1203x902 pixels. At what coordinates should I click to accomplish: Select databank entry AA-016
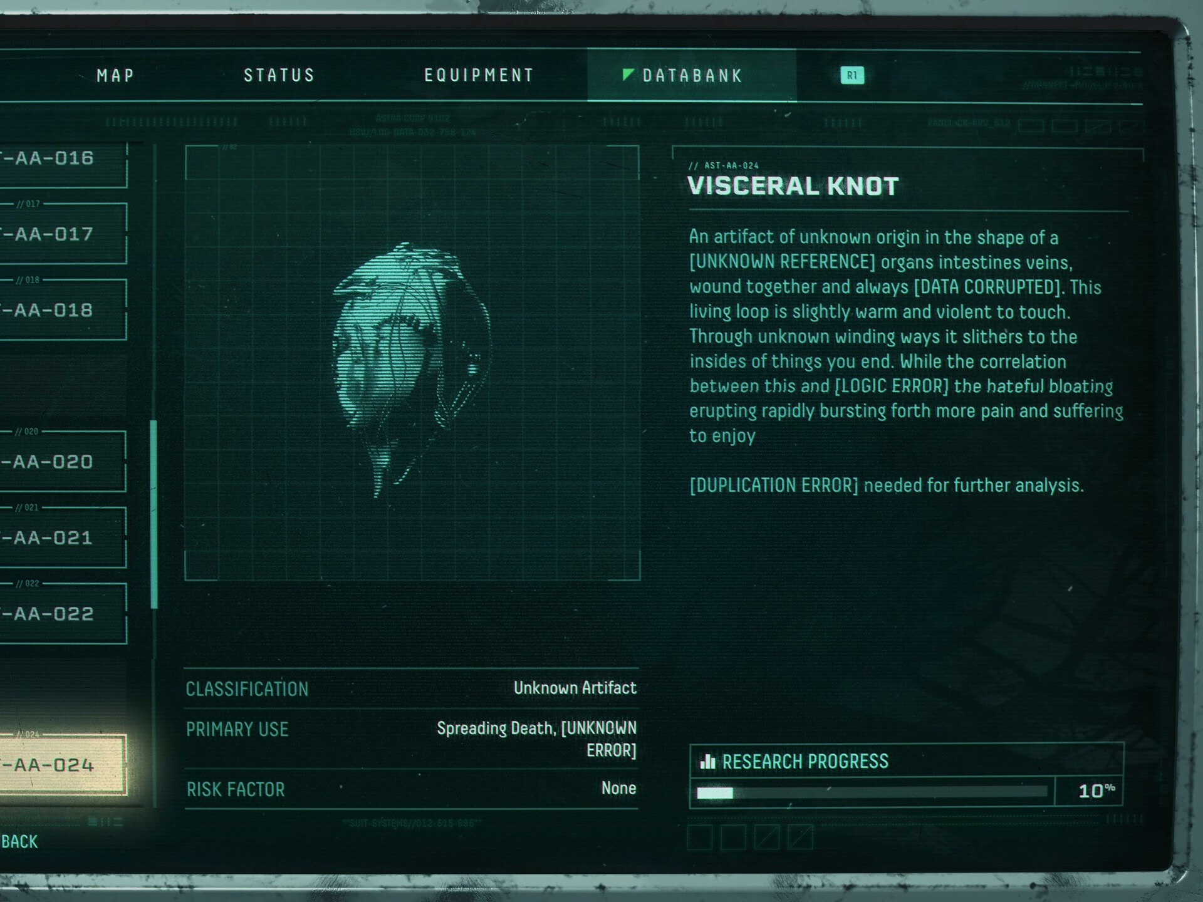pos(63,159)
